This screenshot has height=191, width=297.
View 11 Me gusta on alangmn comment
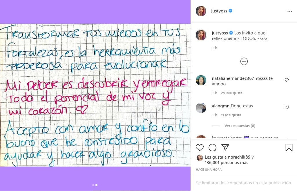pyautogui.click(x=231, y=115)
